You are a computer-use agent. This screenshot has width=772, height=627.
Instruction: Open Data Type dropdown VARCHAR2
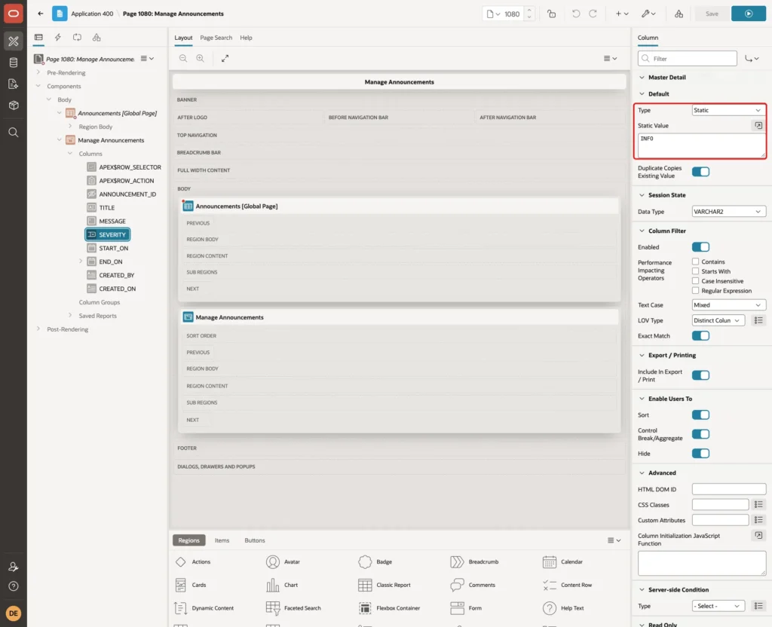[x=728, y=212]
